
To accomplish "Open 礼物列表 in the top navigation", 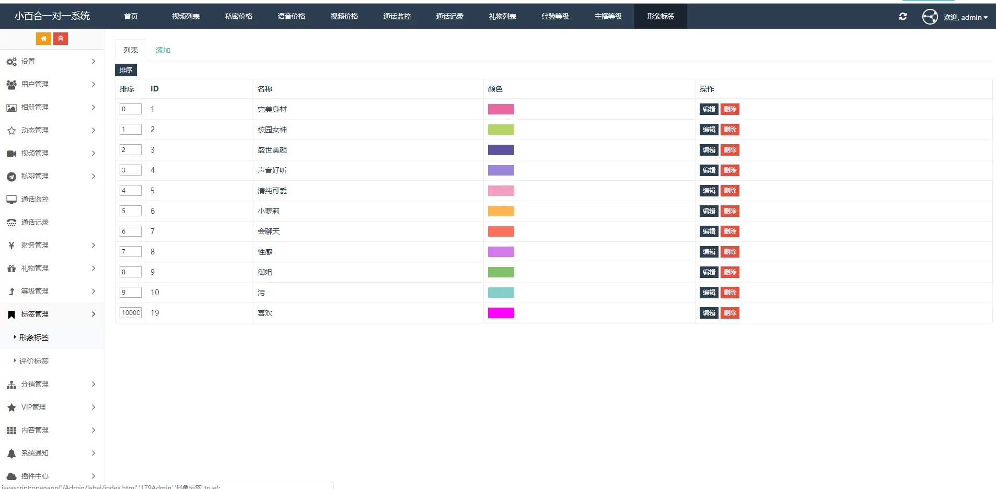I will 502,16.
